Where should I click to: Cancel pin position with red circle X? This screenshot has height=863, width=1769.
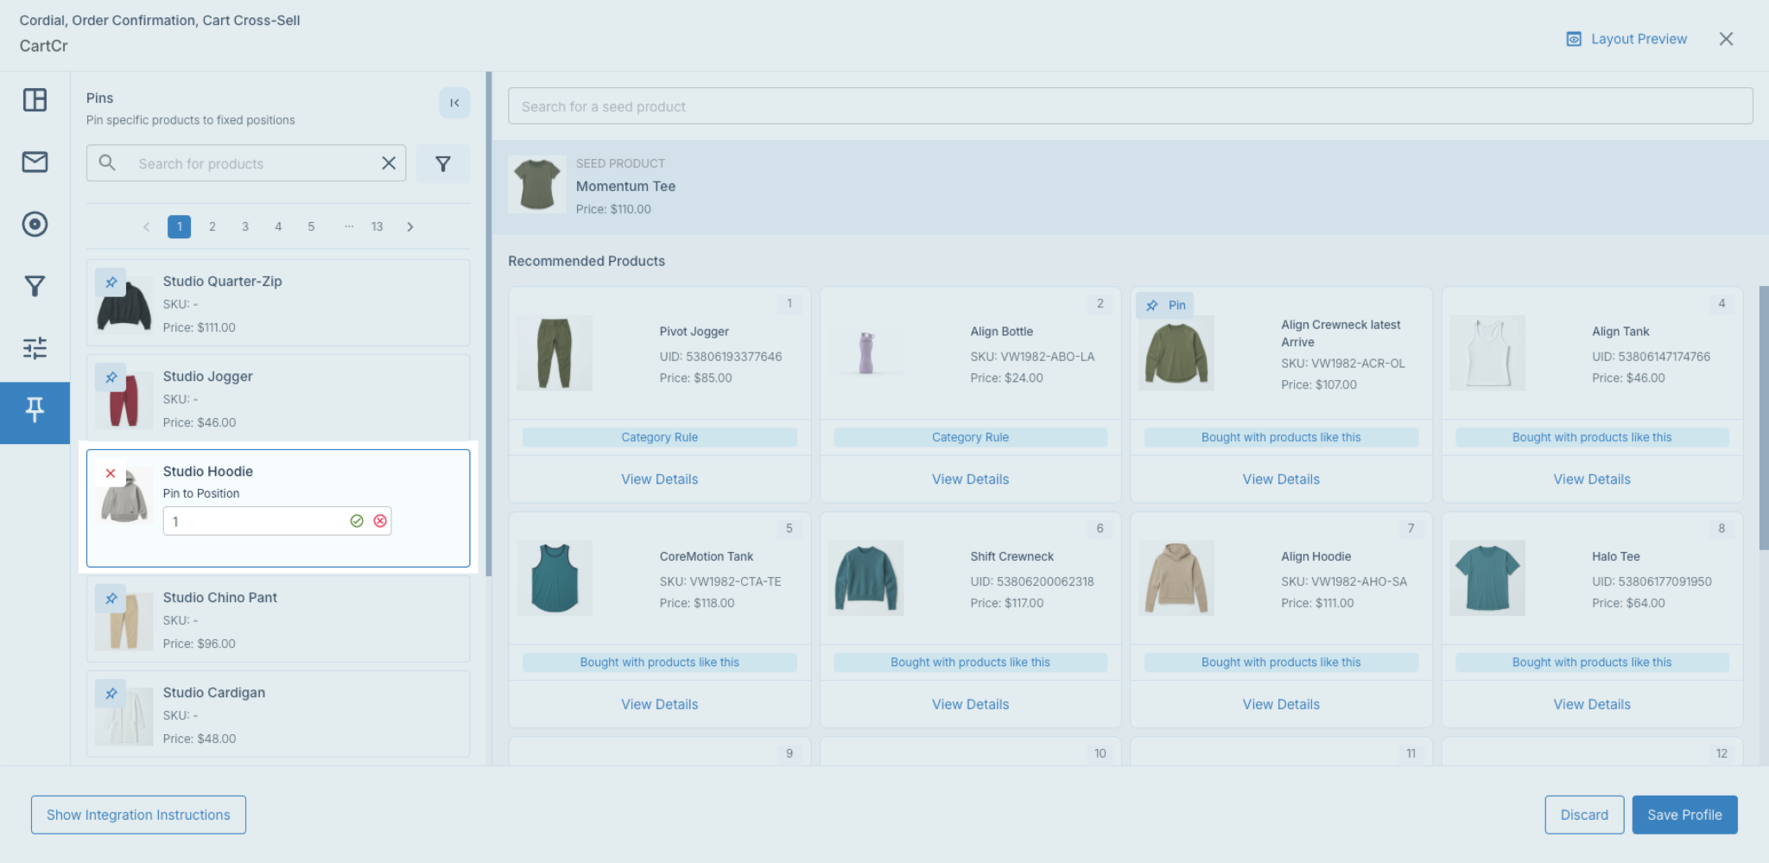click(x=380, y=521)
